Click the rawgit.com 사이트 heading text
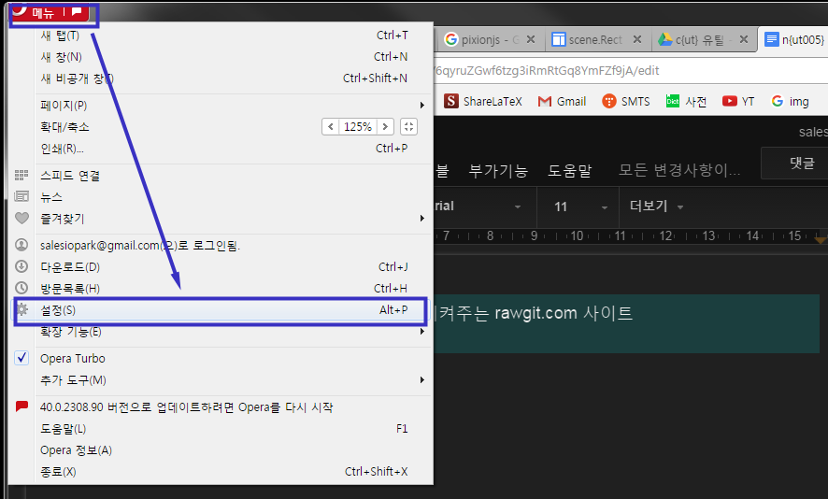828x499 pixels. (x=564, y=313)
